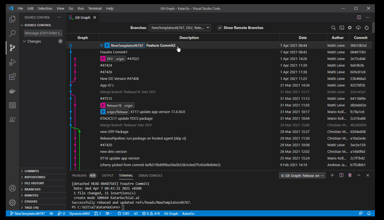Close the Git Graph editor tab

pyautogui.click(x=95, y=17)
